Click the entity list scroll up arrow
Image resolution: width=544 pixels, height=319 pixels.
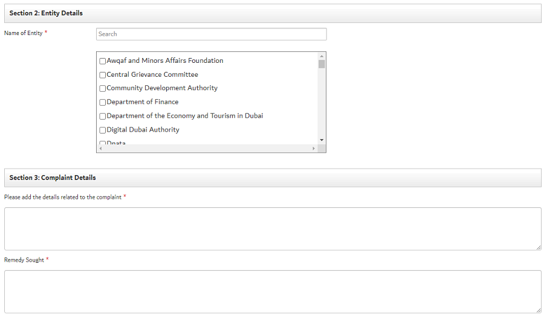tap(322, 56)
